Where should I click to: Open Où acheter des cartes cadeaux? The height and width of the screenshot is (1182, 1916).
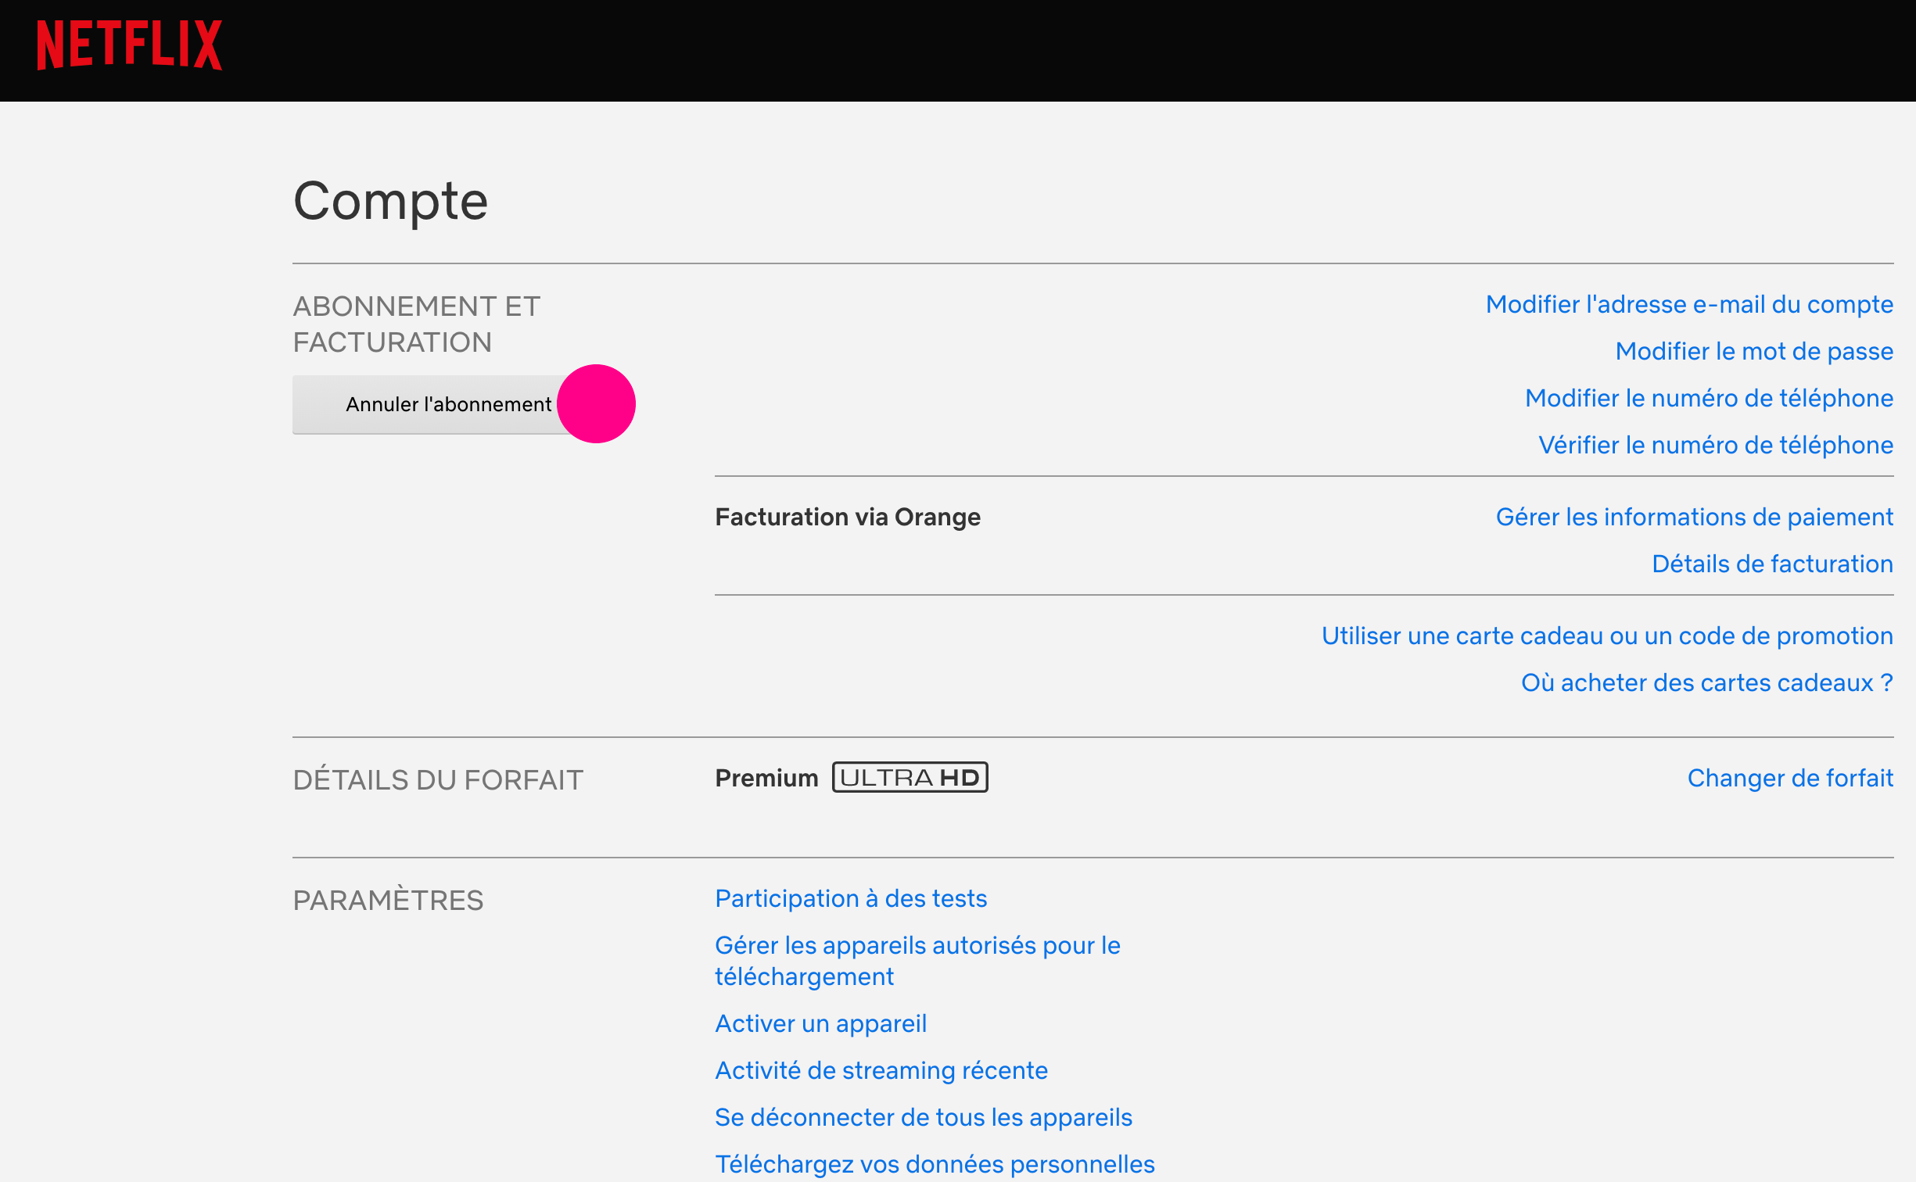pyautogui.click(x=1706, y=682)
